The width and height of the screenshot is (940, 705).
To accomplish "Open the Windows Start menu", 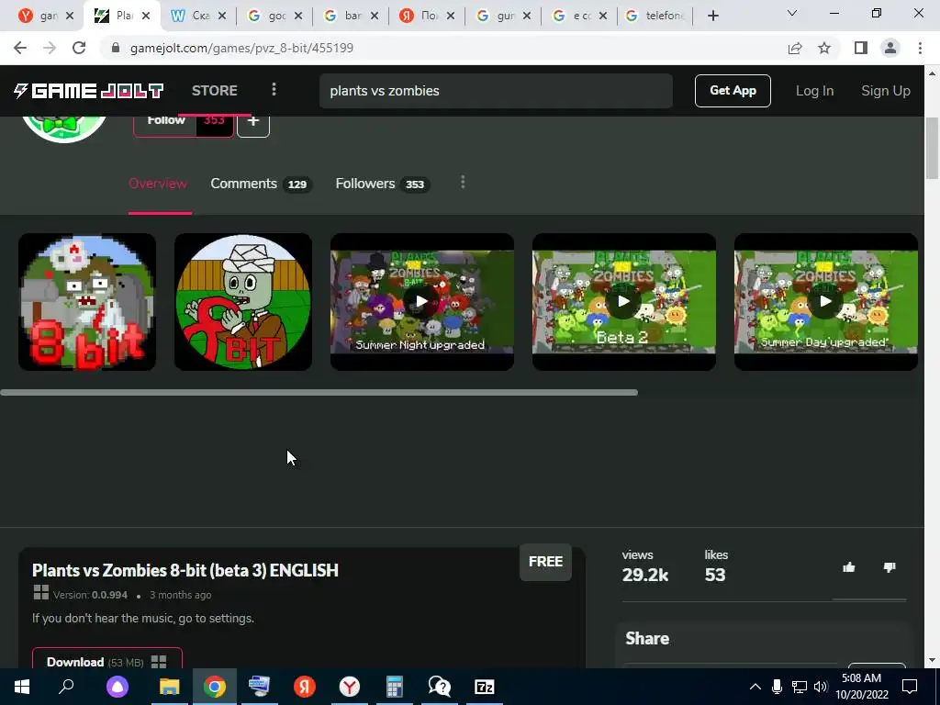I will (x=22, y=687).
